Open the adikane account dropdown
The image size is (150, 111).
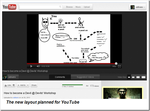click(x=137, y=7)
